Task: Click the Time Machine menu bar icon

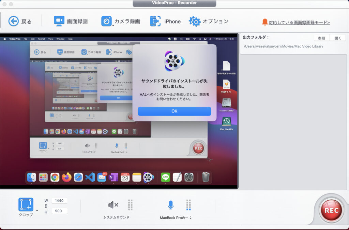Action: click(181, 39)
